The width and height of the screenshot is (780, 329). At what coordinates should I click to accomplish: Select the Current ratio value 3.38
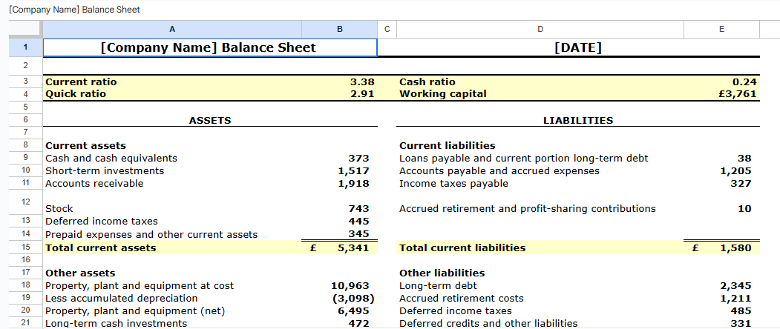click(361, 82)
